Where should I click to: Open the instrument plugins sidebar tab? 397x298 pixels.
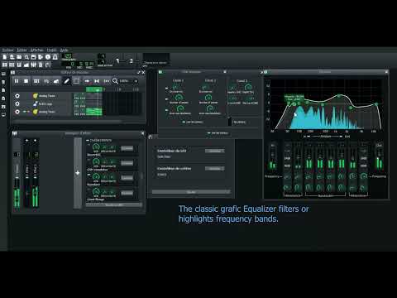pos(3,74)
